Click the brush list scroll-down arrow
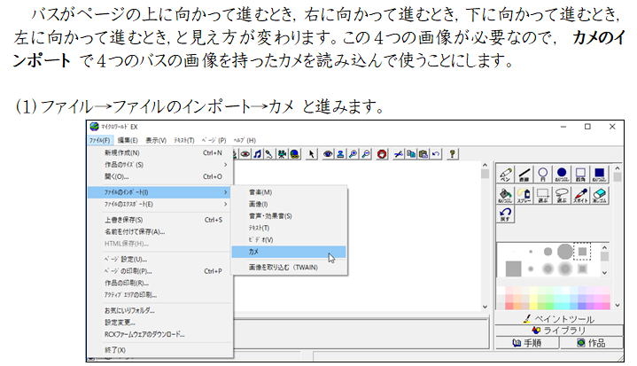 (604, 272)
